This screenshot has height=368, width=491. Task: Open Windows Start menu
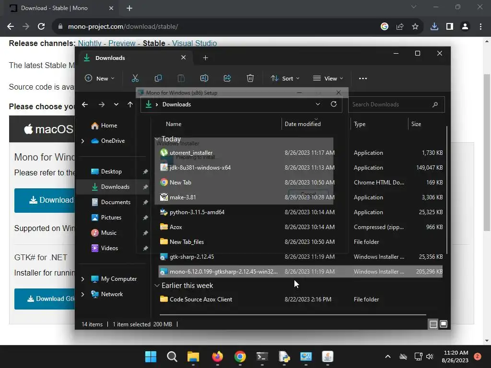(151, 356)
